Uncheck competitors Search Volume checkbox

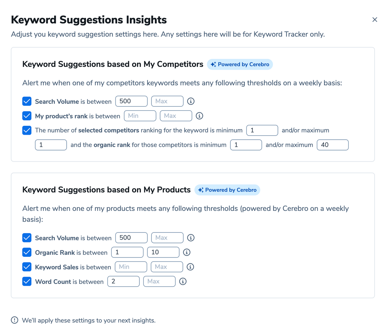pos(27,101)
